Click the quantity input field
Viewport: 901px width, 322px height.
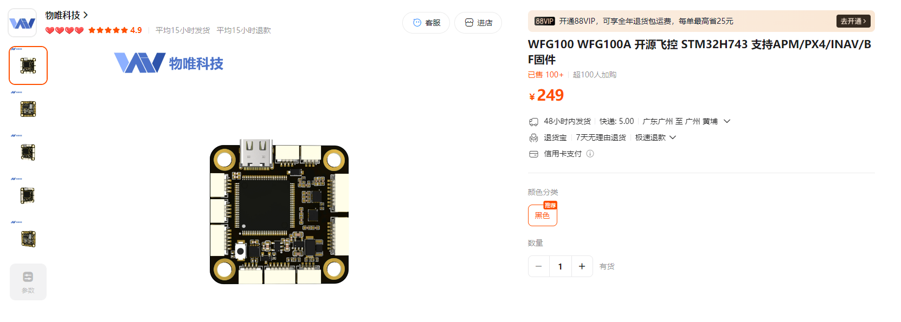[561, 266]
